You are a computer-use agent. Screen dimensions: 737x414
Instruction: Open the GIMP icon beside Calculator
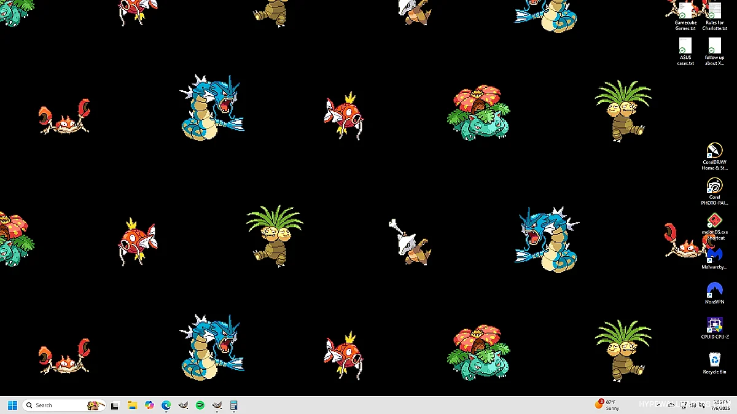(x=217, y=405)
